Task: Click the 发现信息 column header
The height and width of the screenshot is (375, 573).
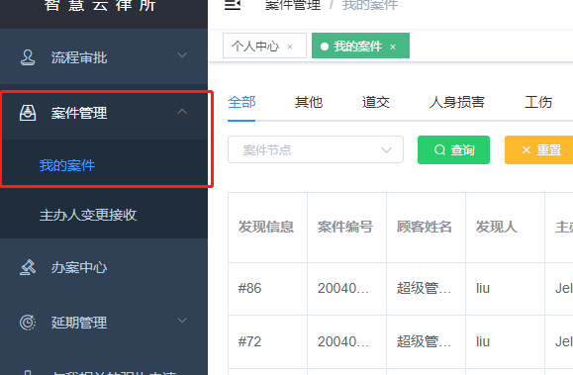Action: 266,227
